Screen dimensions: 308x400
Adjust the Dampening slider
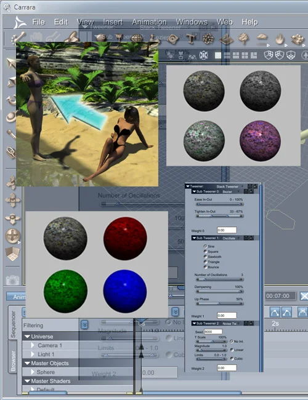219,291
